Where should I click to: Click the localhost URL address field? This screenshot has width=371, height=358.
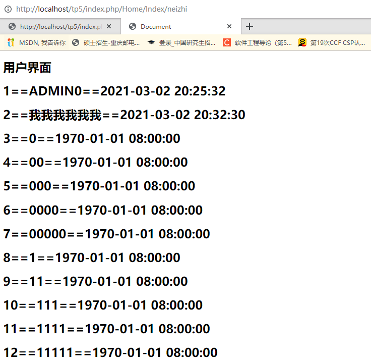click(x=101, y=9)
